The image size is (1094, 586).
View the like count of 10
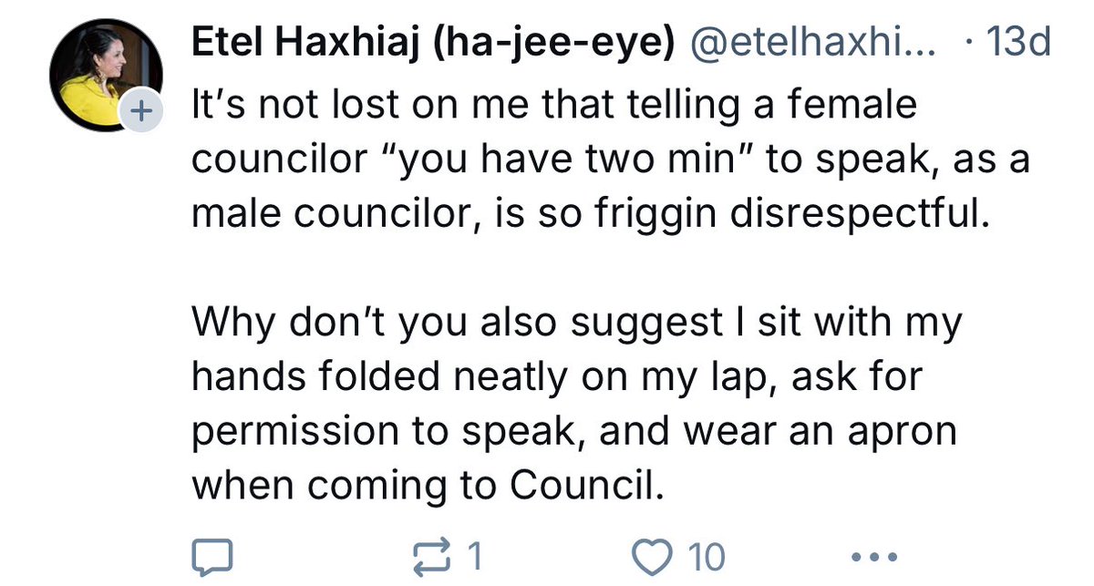pyautogui.click(x=706, y=555)
